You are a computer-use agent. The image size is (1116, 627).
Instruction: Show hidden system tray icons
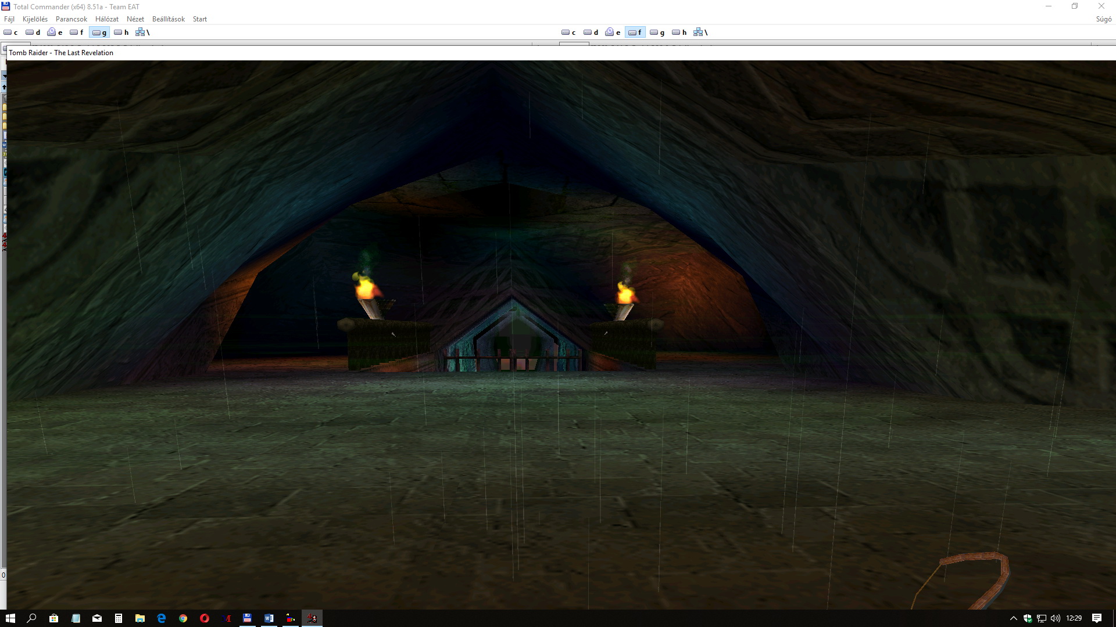1013,618
